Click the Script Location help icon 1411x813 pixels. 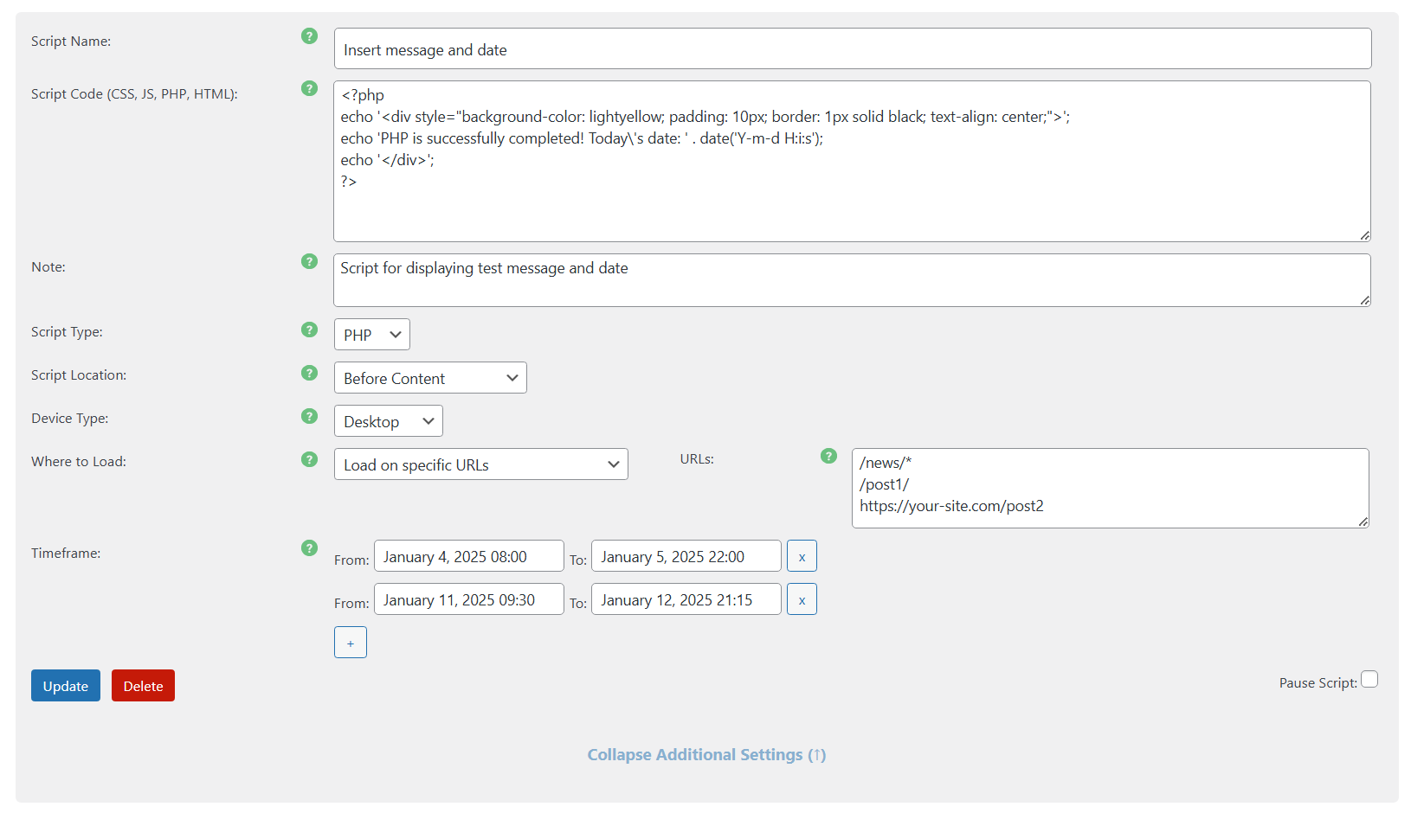point(309,373)
